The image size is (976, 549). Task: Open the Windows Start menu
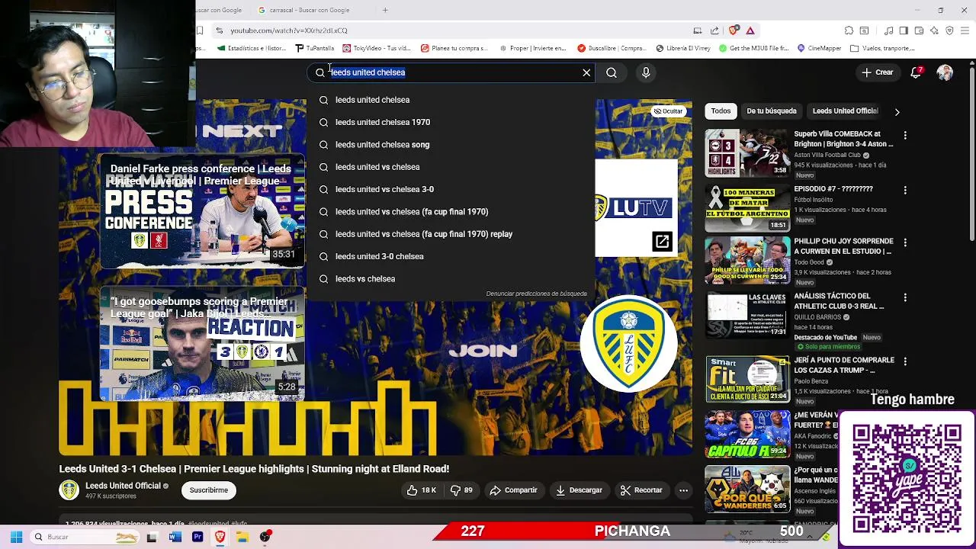[x=16, y=537]
